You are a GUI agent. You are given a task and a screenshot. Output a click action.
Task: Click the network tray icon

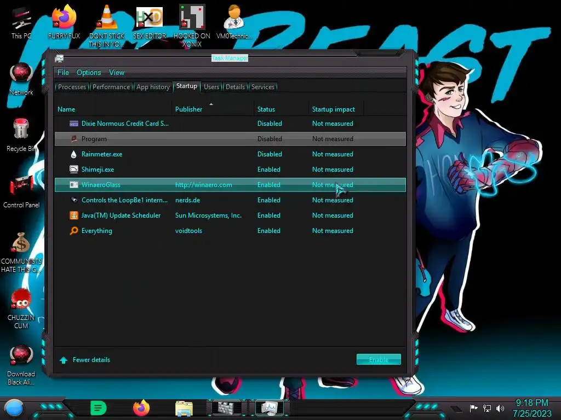click(x=487, y=408)
